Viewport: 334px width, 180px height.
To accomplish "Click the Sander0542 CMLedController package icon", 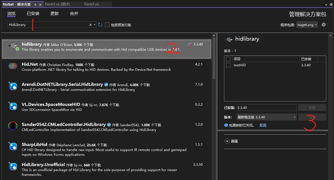I will (13, 126).
